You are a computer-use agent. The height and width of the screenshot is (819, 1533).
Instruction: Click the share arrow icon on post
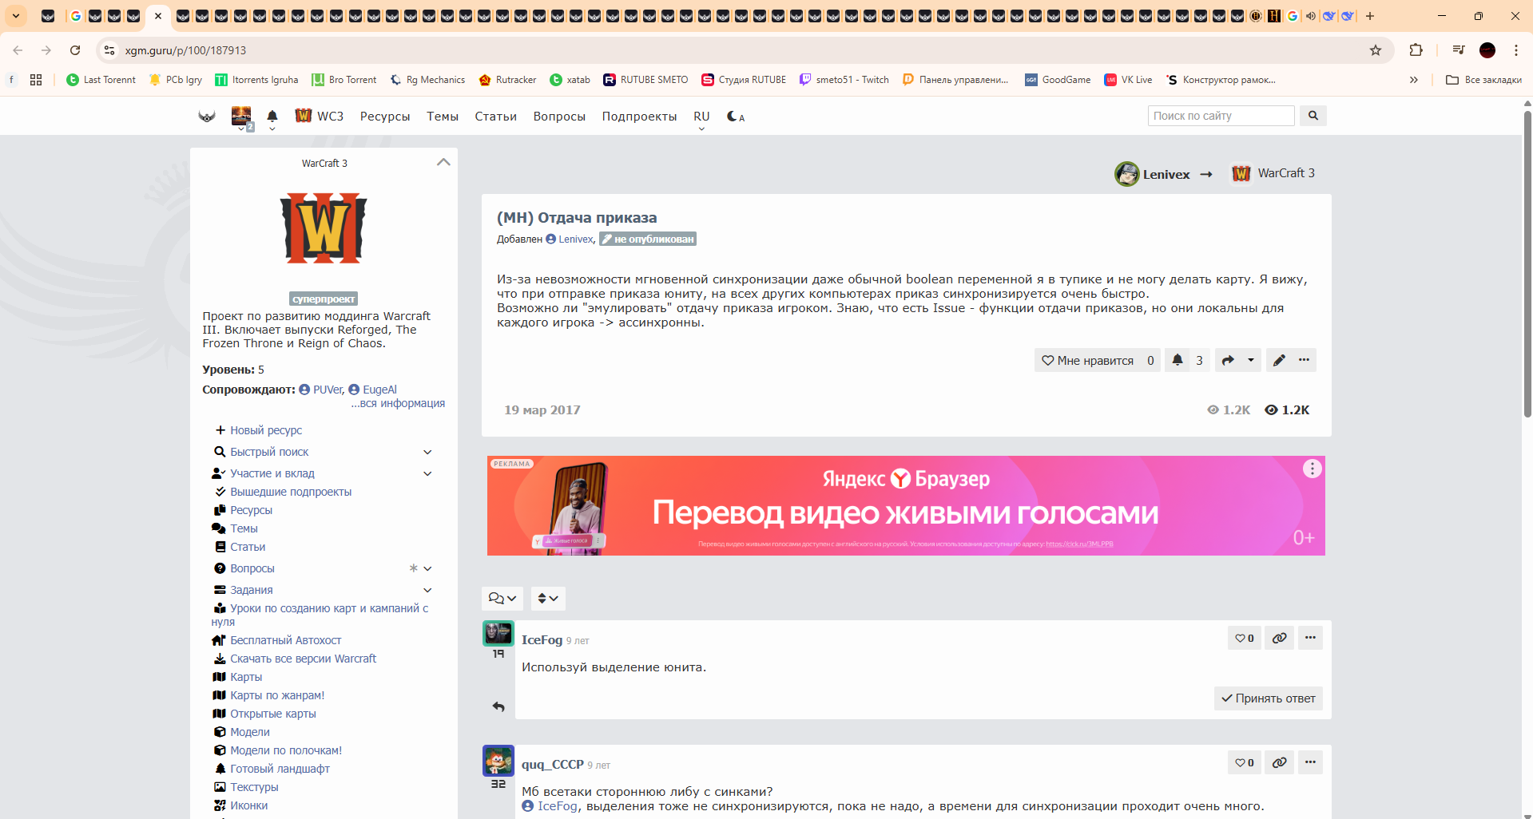pos(1228,360)
